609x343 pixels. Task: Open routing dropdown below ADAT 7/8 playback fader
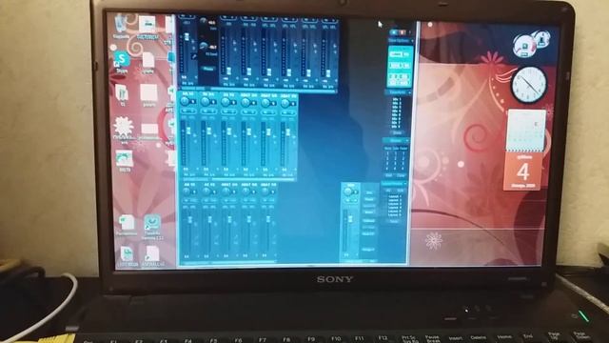[x=288, y=174]
